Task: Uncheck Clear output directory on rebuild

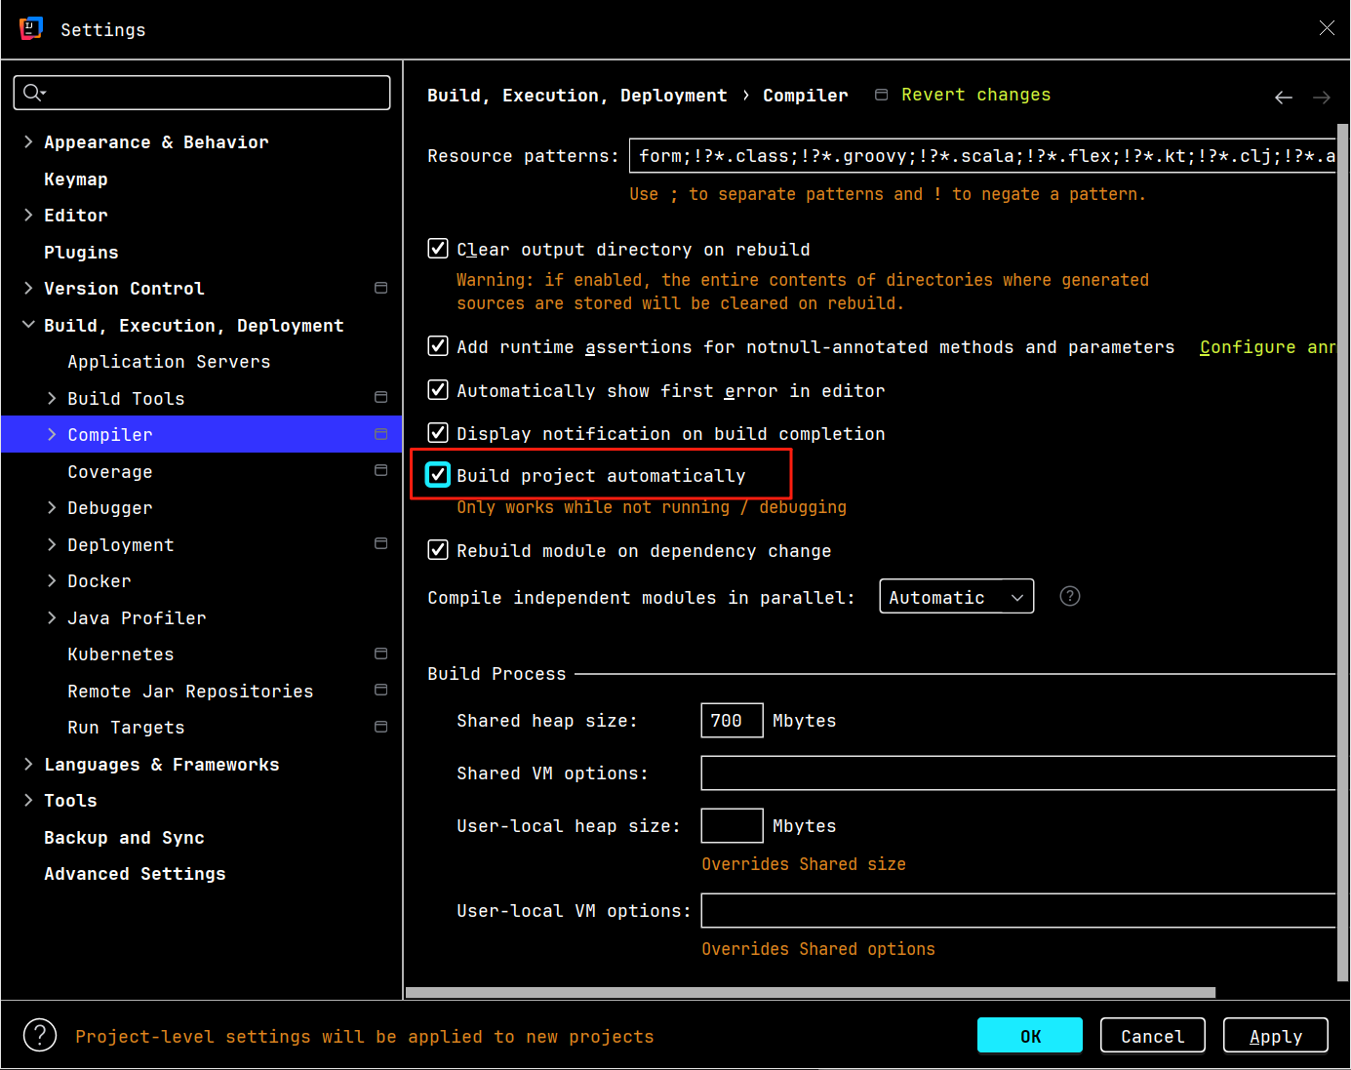Action: point(438,249)
